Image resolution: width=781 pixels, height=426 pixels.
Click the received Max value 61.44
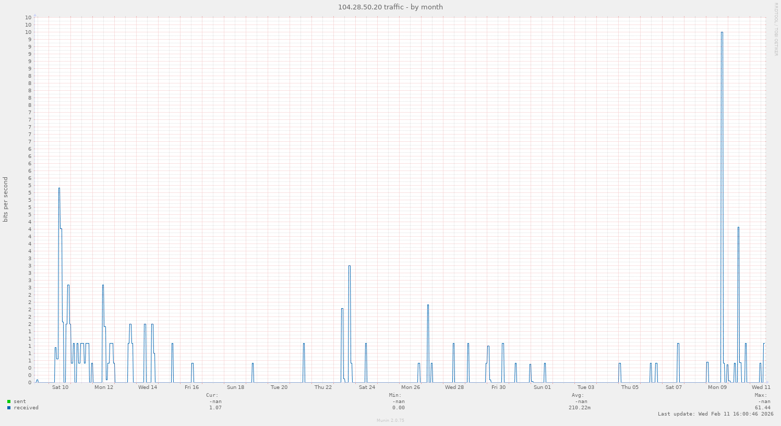762,408
